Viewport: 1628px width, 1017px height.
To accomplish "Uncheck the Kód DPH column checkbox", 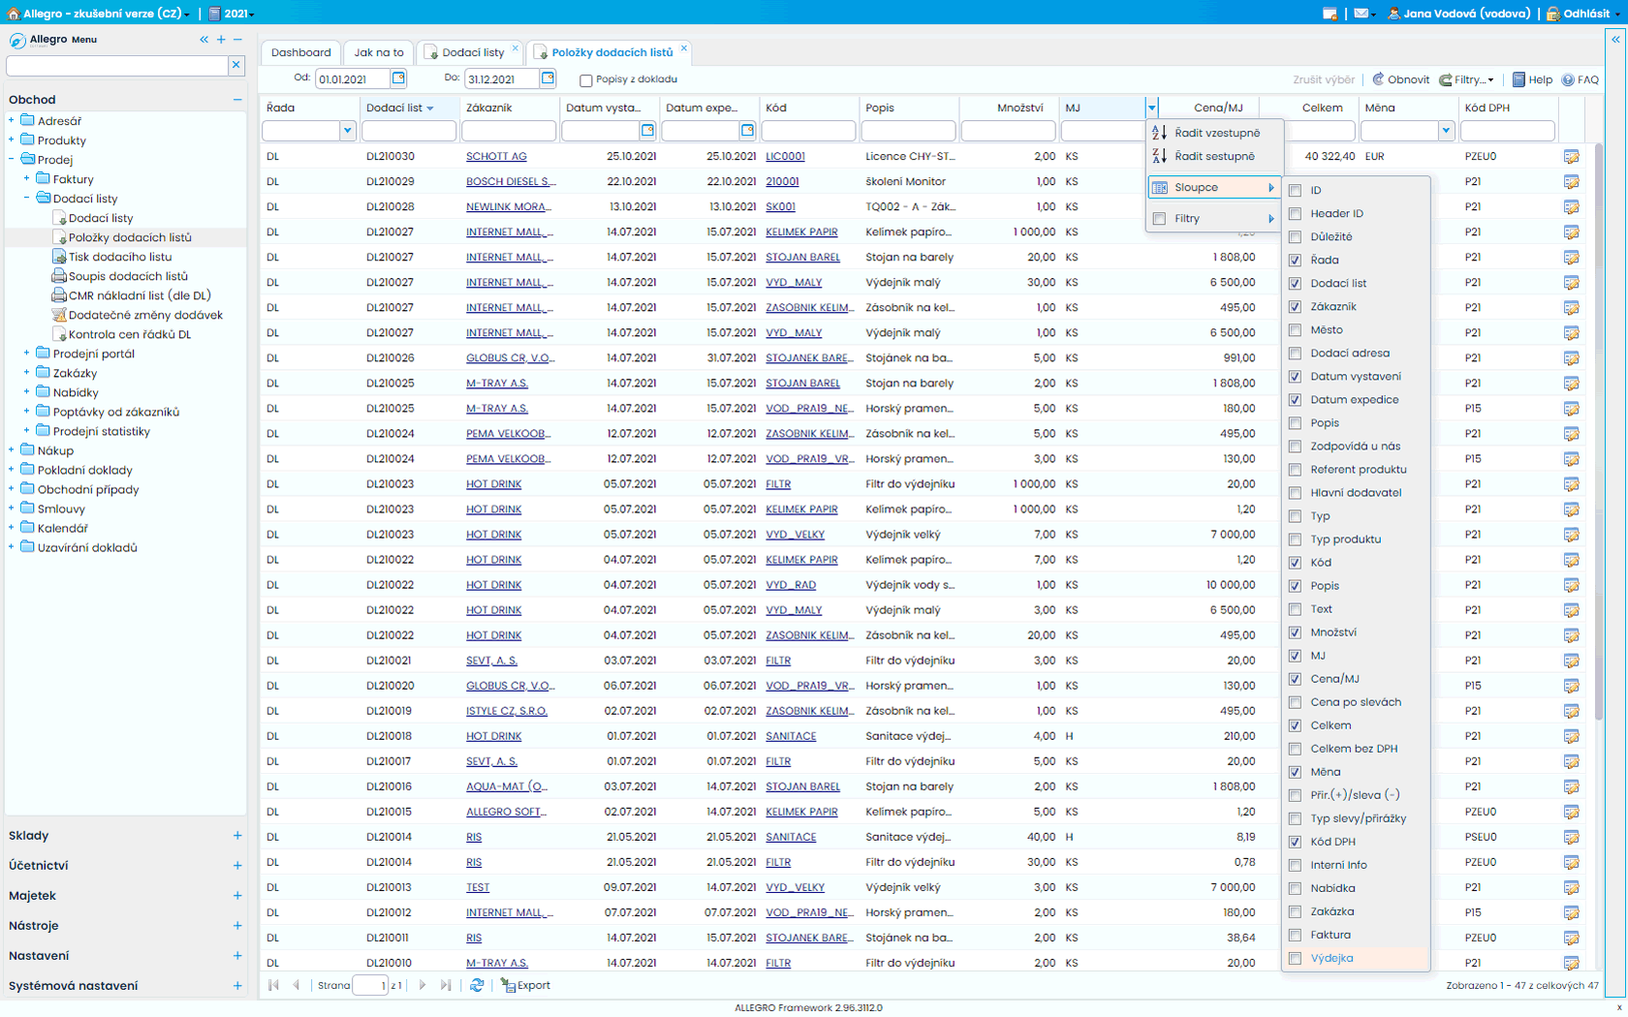I will click(1295, 842).
